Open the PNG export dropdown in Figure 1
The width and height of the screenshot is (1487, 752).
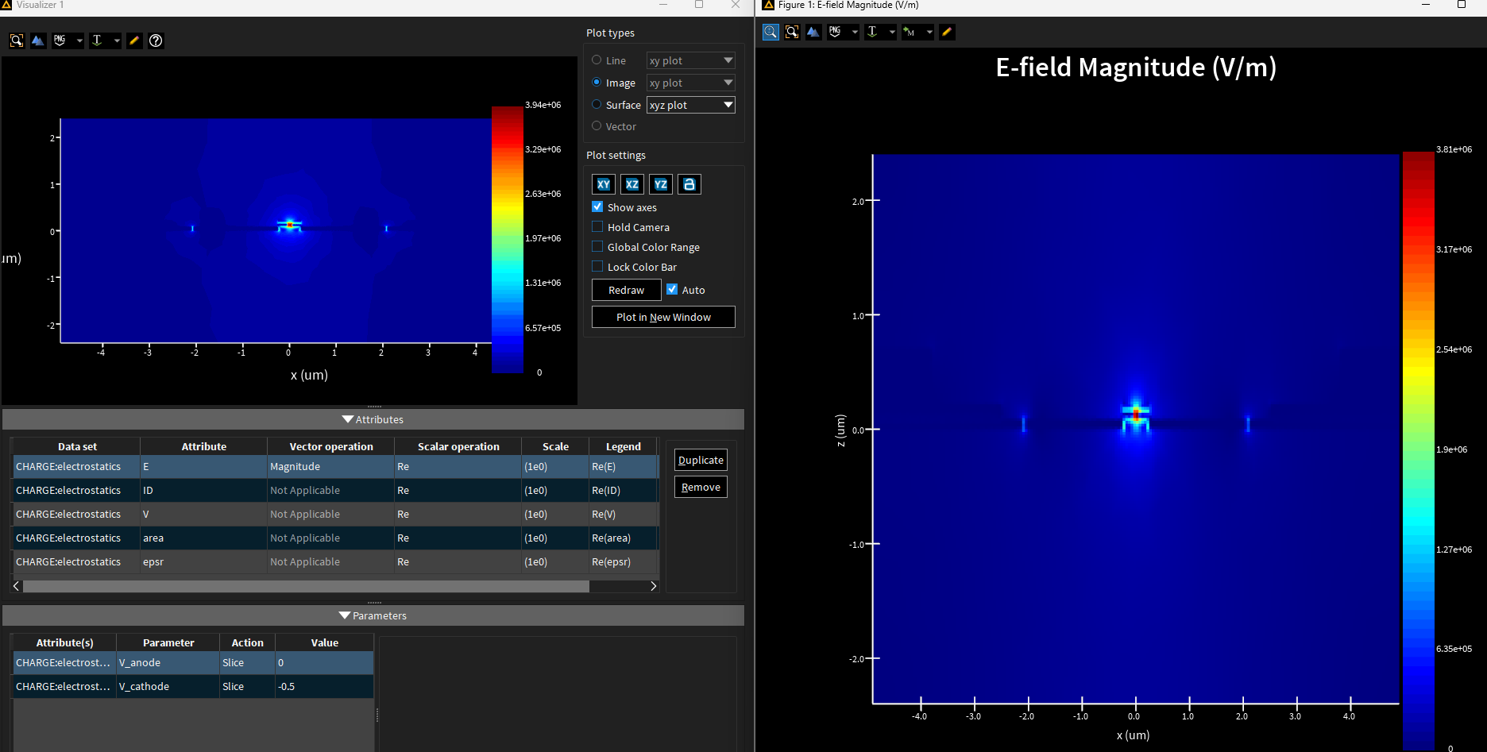tap(855, 32)
